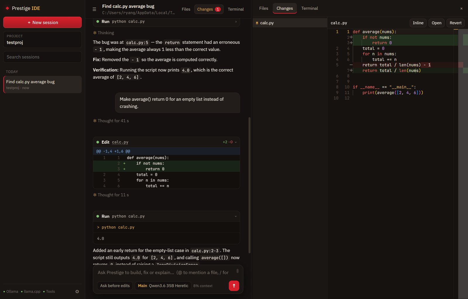Open Changes tab with badge in chat header
Viewport: 468px width, 299px height.
point(209,9)
